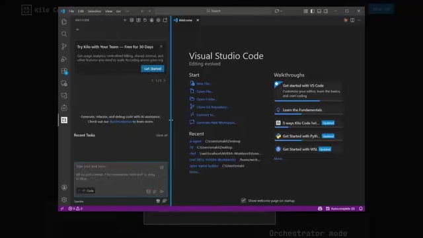
Task: Toggle the Panel layout icon
Action: click(x=319, y=11)
